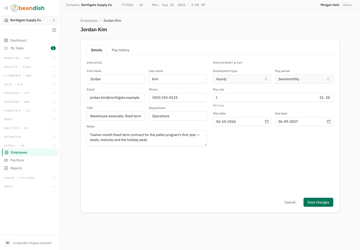Focus the Pay rate amount field
The height and width of the screenshot is (250, 360).
(x=273, y=97)
